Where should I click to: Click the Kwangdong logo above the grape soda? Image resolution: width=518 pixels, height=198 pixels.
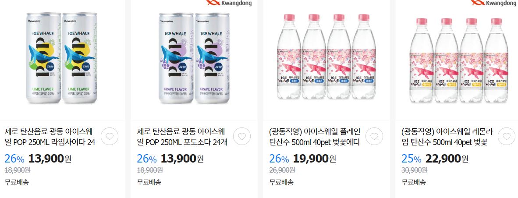coord(229,3)
